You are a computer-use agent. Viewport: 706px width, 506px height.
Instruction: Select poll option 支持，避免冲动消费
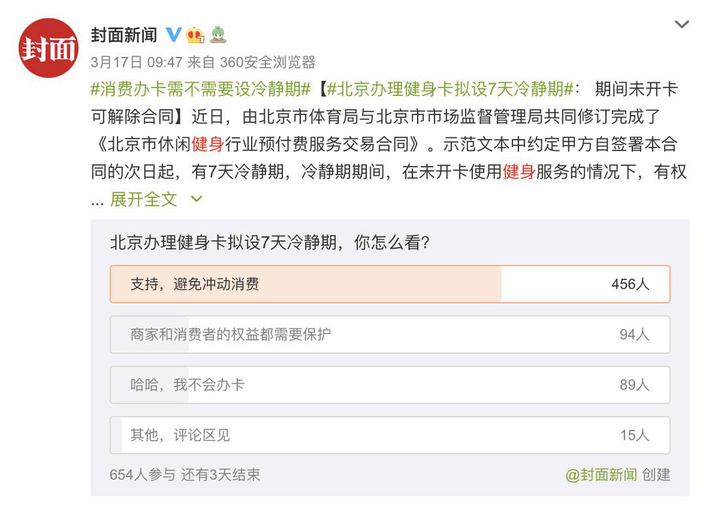point(390,284)
